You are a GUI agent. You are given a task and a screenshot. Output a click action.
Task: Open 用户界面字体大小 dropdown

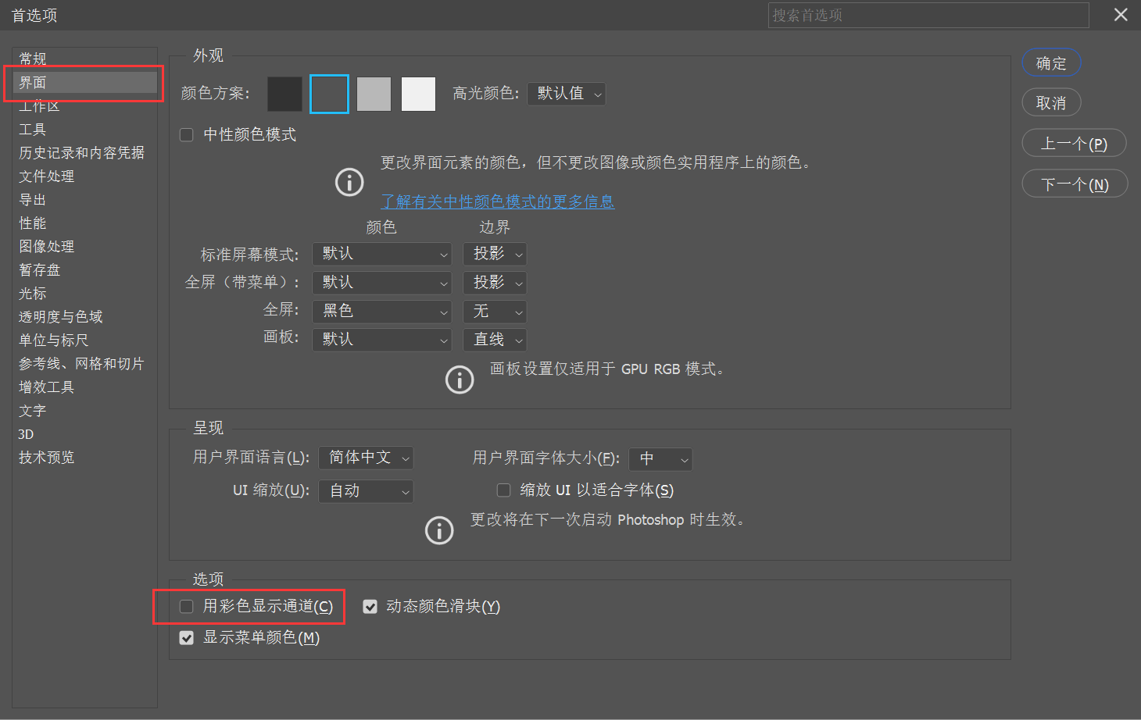(660, 459)
